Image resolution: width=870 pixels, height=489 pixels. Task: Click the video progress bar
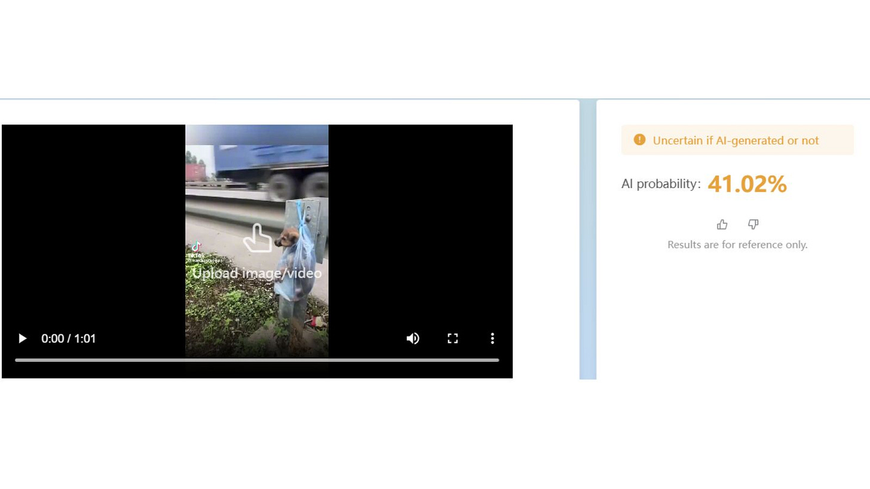pos(257,360)
